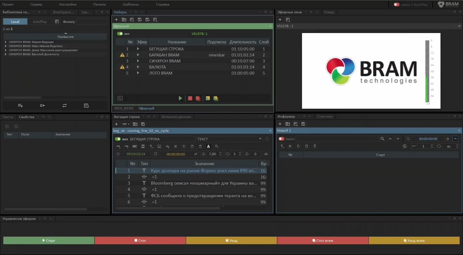Click on-air play arrow for БЕГУЩАЯ СТРОКА row
Viewport: 463px width, 255px height.
coord(138,49)
